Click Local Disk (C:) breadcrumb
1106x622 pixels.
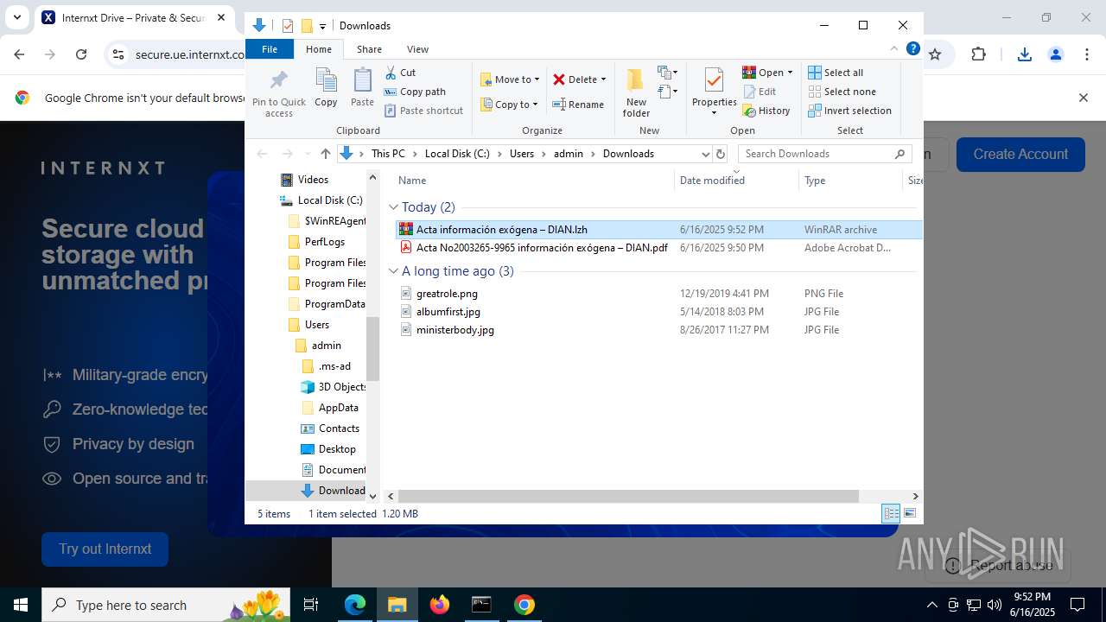point(457,154)
